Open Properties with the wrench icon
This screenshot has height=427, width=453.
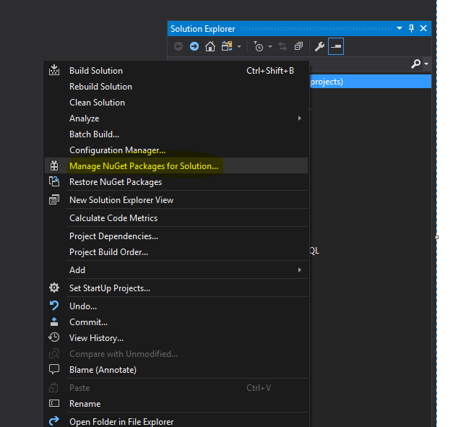[x=320, y=46]
